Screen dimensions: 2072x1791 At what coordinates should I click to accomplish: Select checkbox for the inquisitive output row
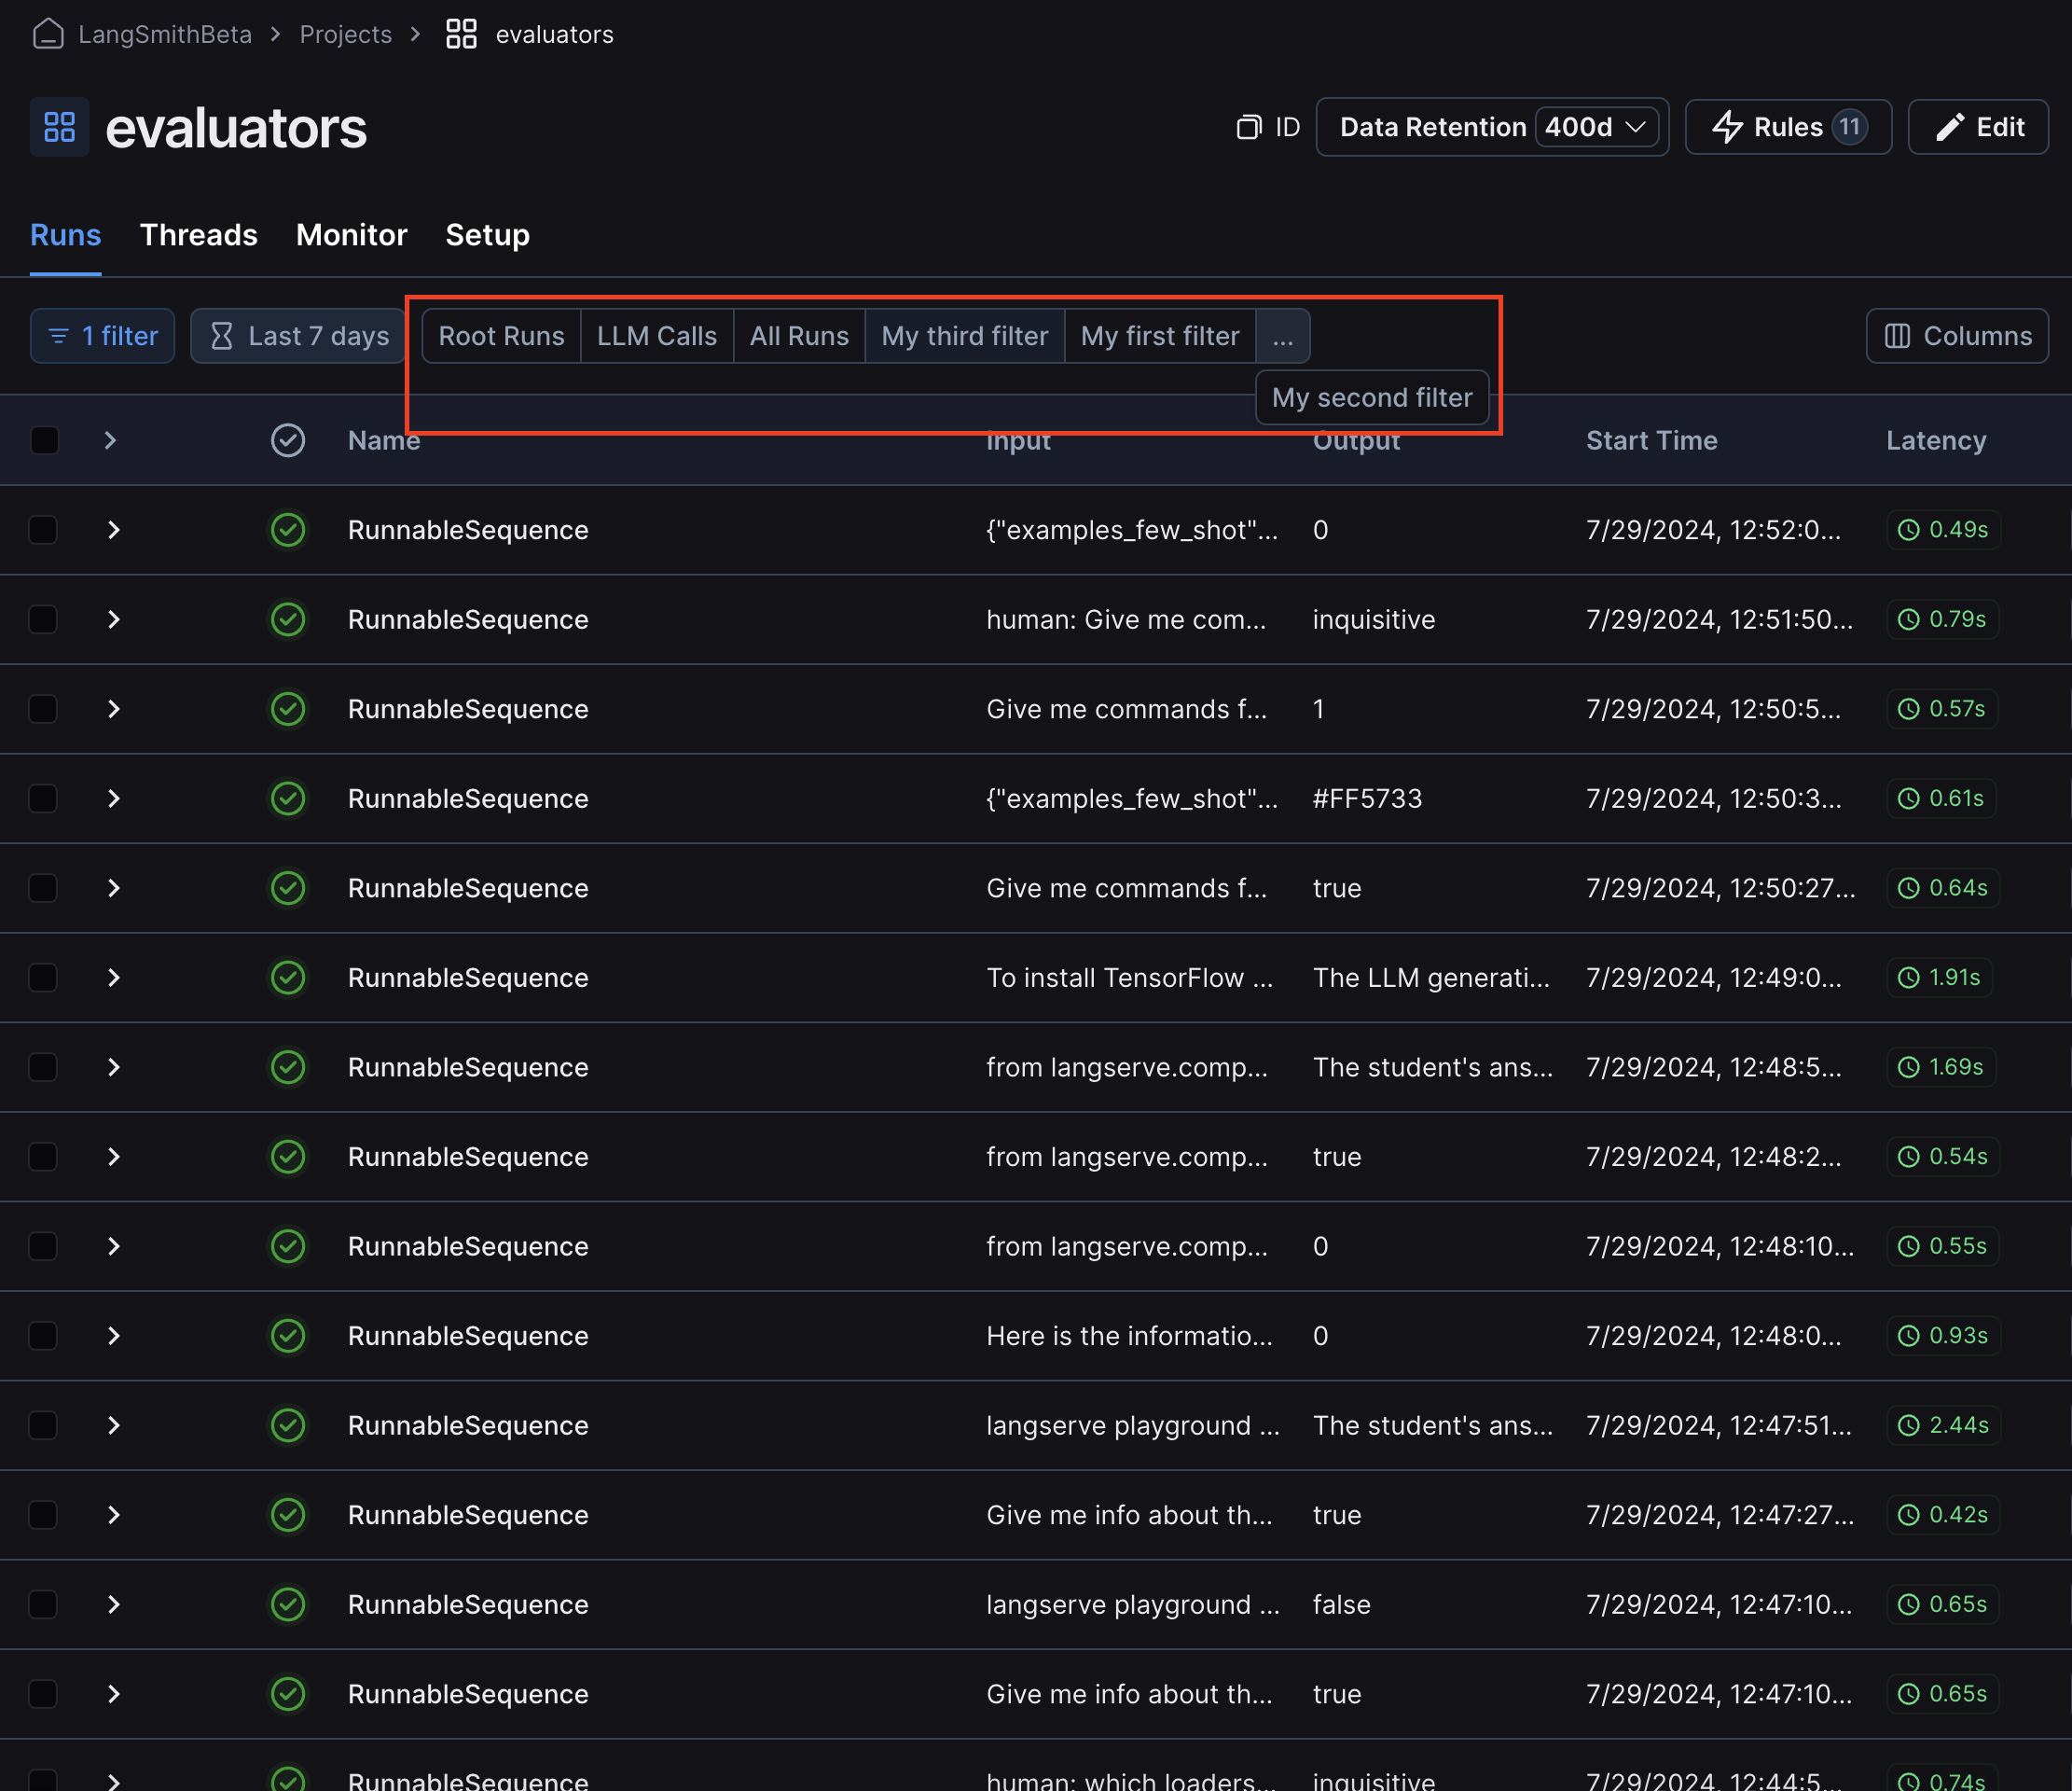pos(43,619)
